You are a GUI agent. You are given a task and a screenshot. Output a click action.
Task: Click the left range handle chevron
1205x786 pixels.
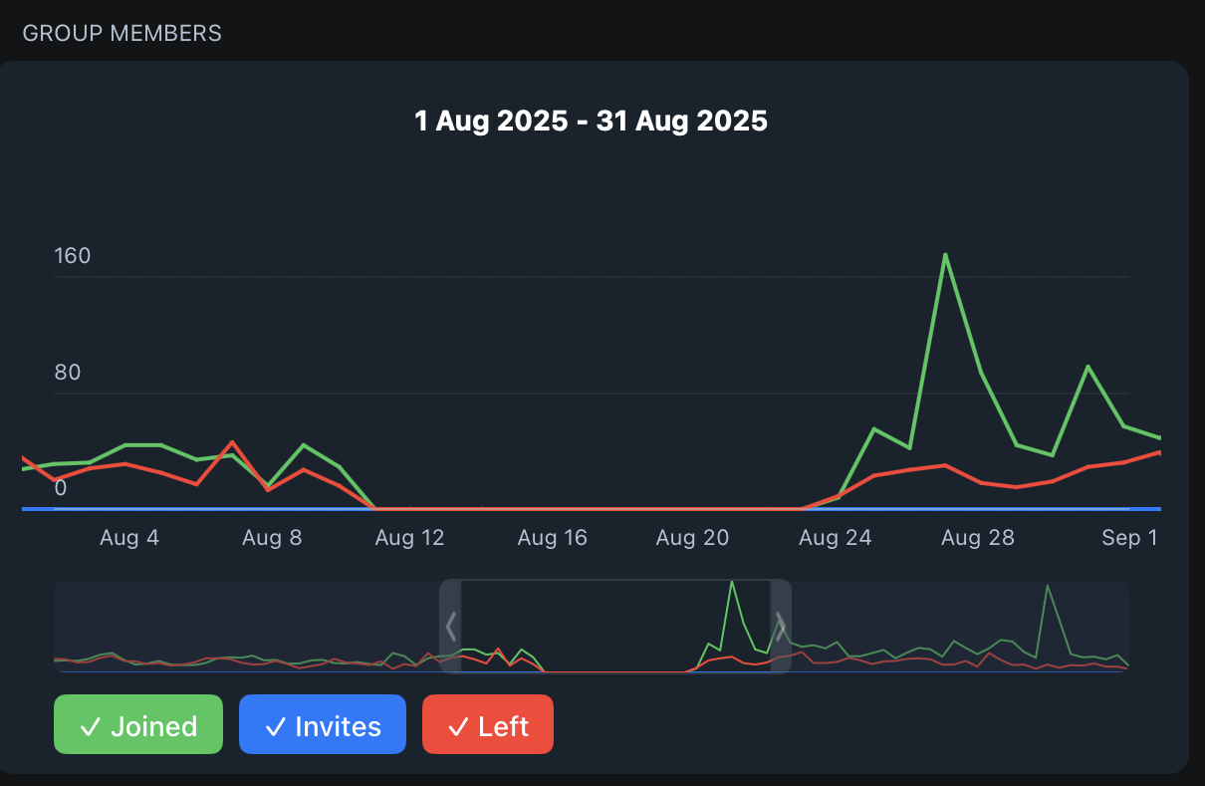point(451,627)
